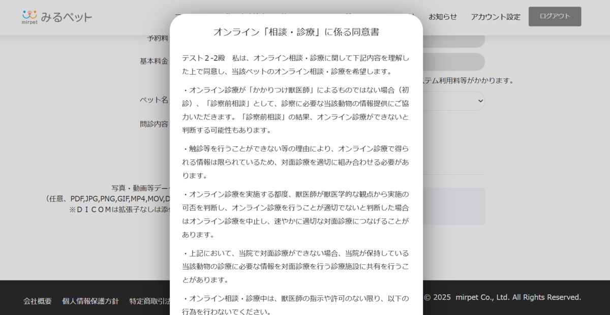The height and width of the screenshot is (315, 610).
Task: Click the 基本料金 label
Action: pyautogui.click(x=154, y=61)
